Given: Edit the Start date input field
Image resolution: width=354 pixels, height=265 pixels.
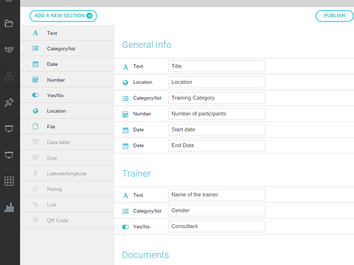Looking at the screenshot, I should [x=217, y=130].
